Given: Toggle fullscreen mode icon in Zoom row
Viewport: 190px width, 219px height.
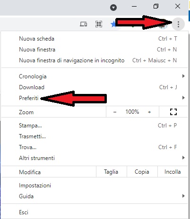Looking at the screenshot, I should click(173, 112).
